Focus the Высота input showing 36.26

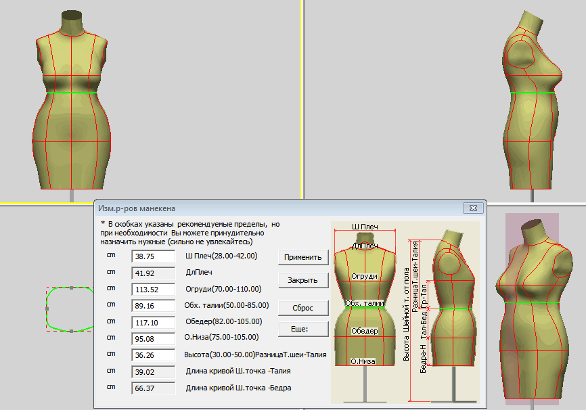click(154, 355)
